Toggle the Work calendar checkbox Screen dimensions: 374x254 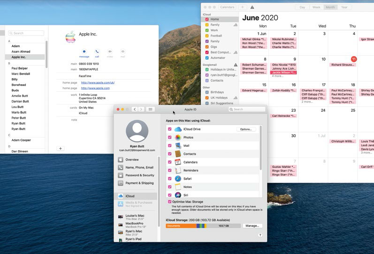point(207,30)
